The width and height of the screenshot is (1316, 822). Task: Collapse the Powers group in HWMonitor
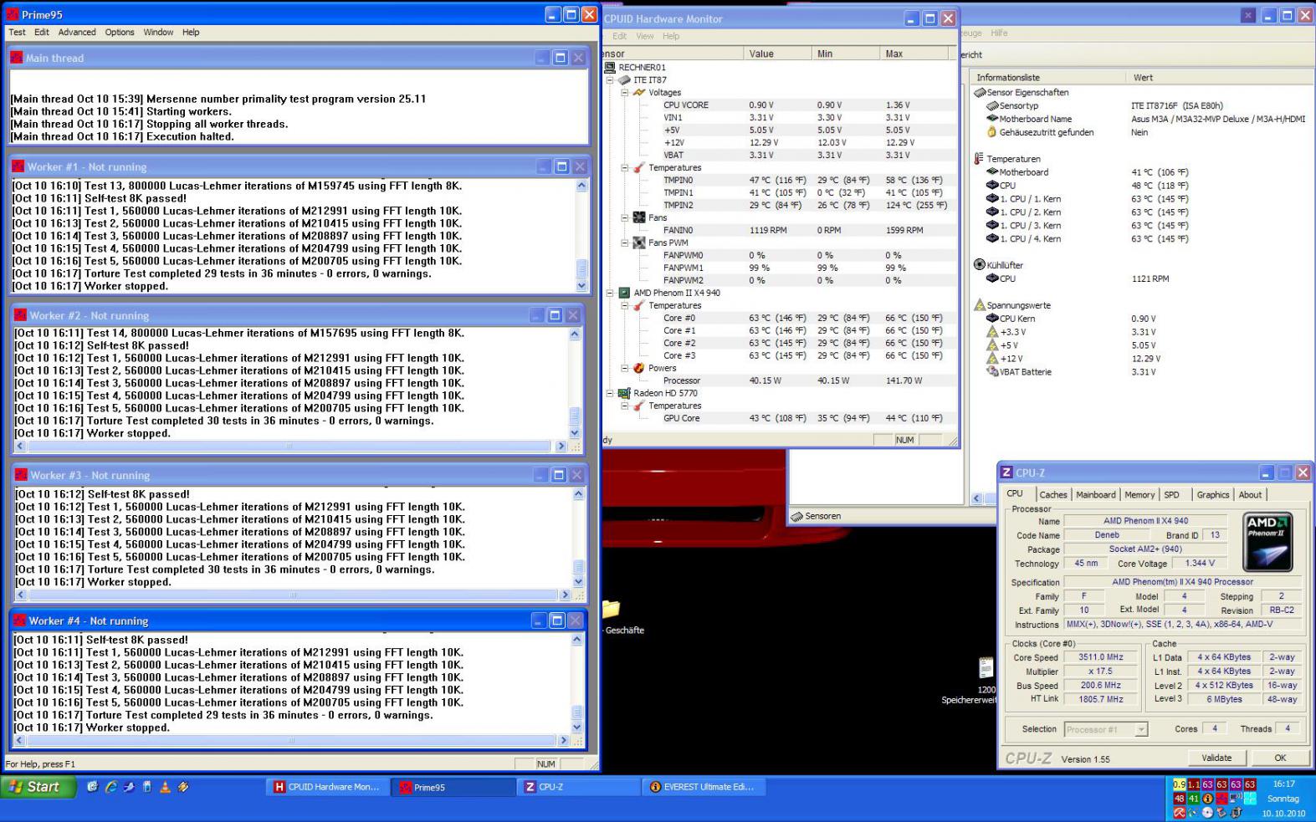pos(625,368)
